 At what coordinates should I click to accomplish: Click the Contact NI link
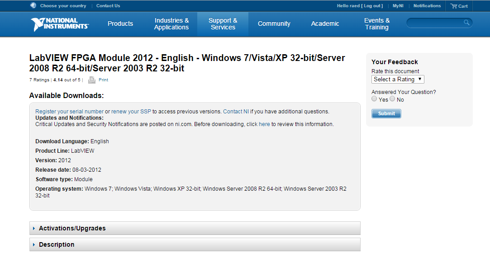(x=236, y=111)
